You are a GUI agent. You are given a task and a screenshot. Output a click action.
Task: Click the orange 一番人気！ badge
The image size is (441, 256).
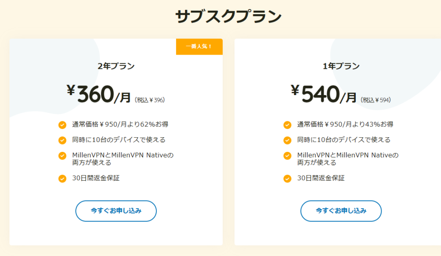199,46
